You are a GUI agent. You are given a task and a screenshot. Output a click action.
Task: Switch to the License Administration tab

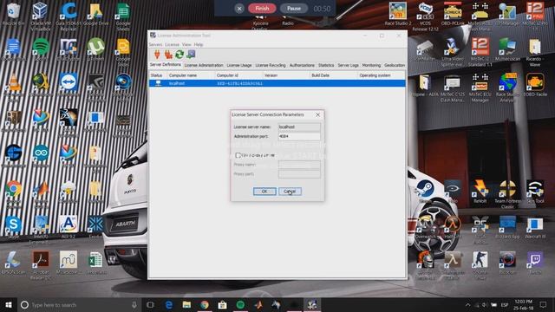click(204, 66)
